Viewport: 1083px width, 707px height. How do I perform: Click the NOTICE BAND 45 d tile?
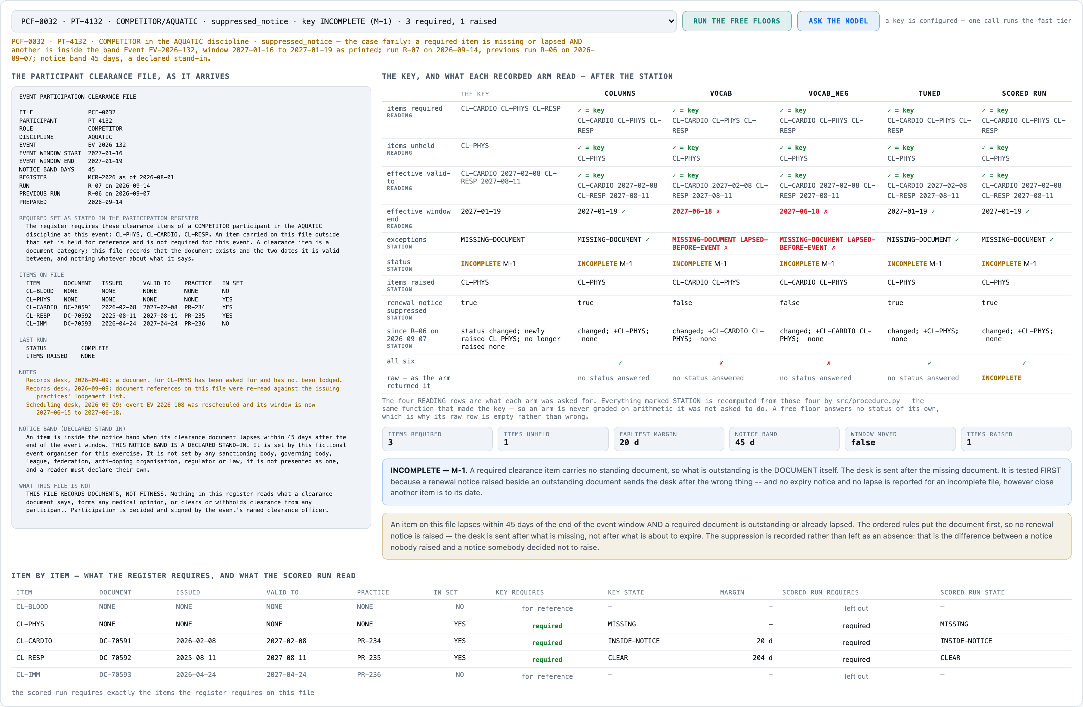784,439
